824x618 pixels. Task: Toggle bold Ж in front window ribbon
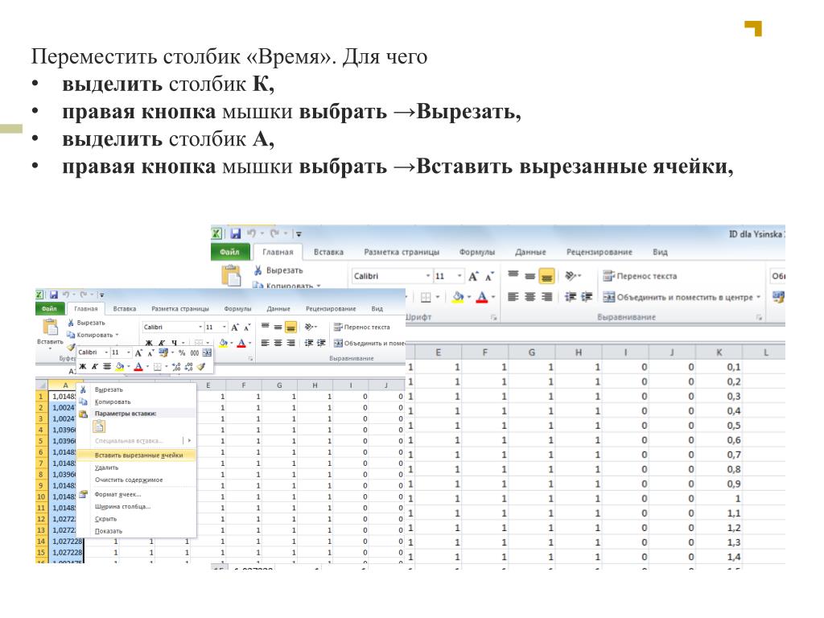(x=149, y=343)
